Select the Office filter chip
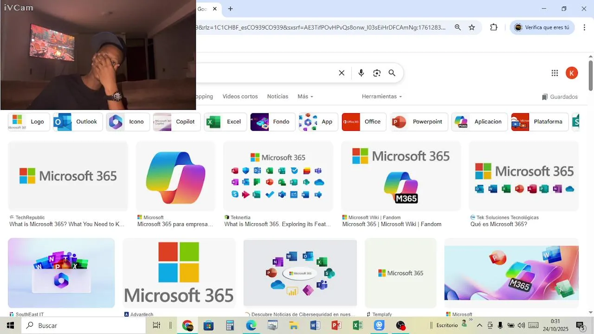Viewport: 594px width, 334px height. [x=364, y=122]
